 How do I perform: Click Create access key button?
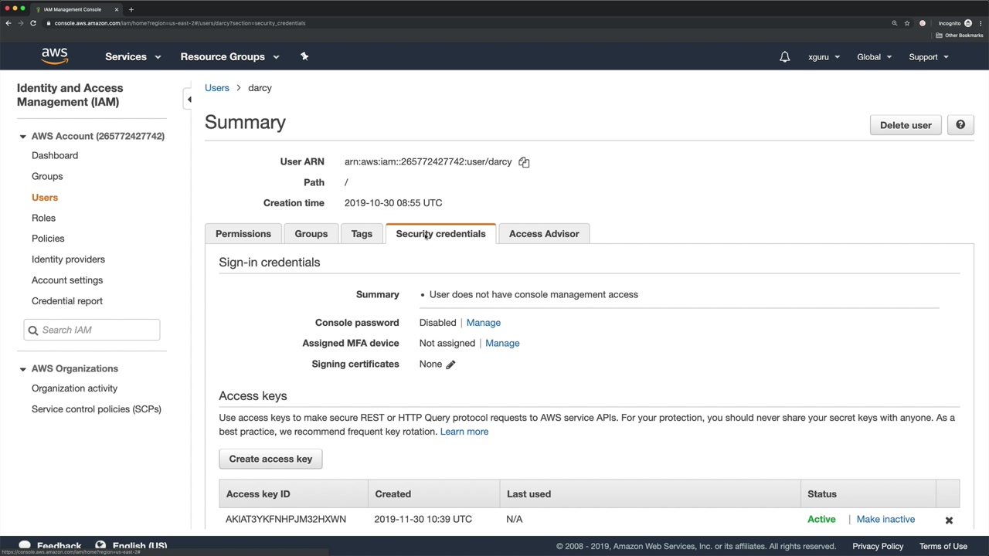(270, 459)
